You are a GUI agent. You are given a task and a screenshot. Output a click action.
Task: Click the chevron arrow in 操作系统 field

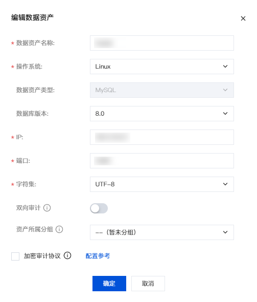[x=225, y=67]
